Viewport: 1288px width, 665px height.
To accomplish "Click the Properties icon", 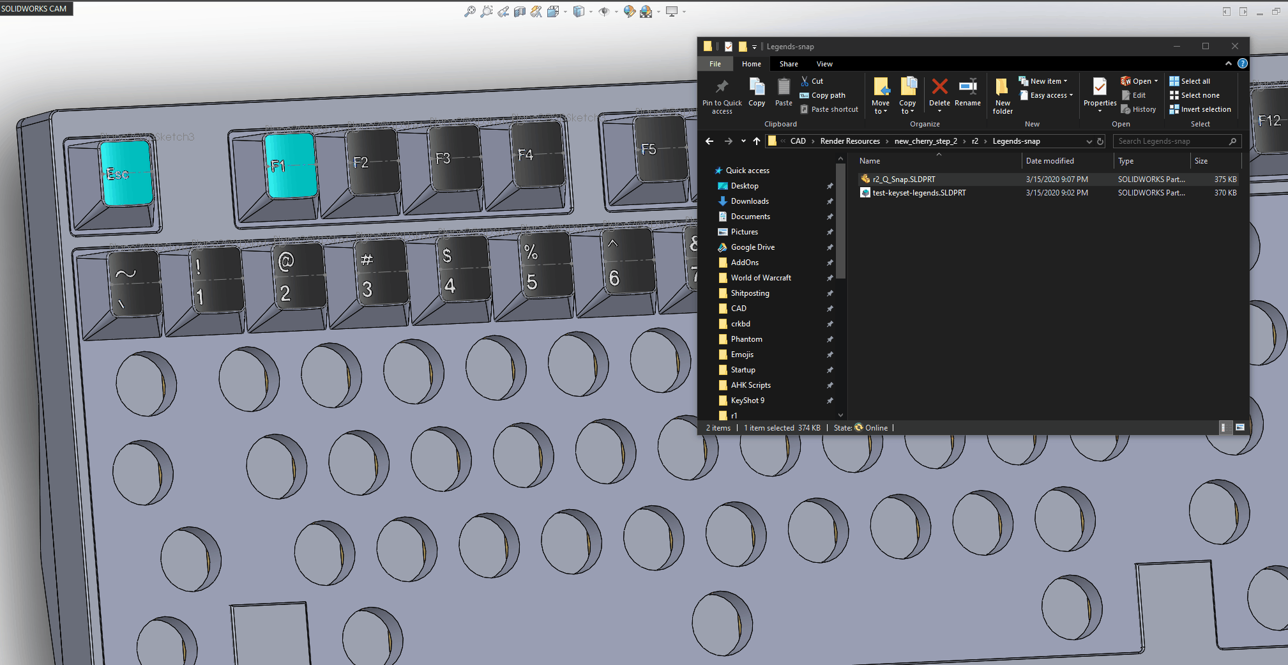I will tap(1100, 94).
